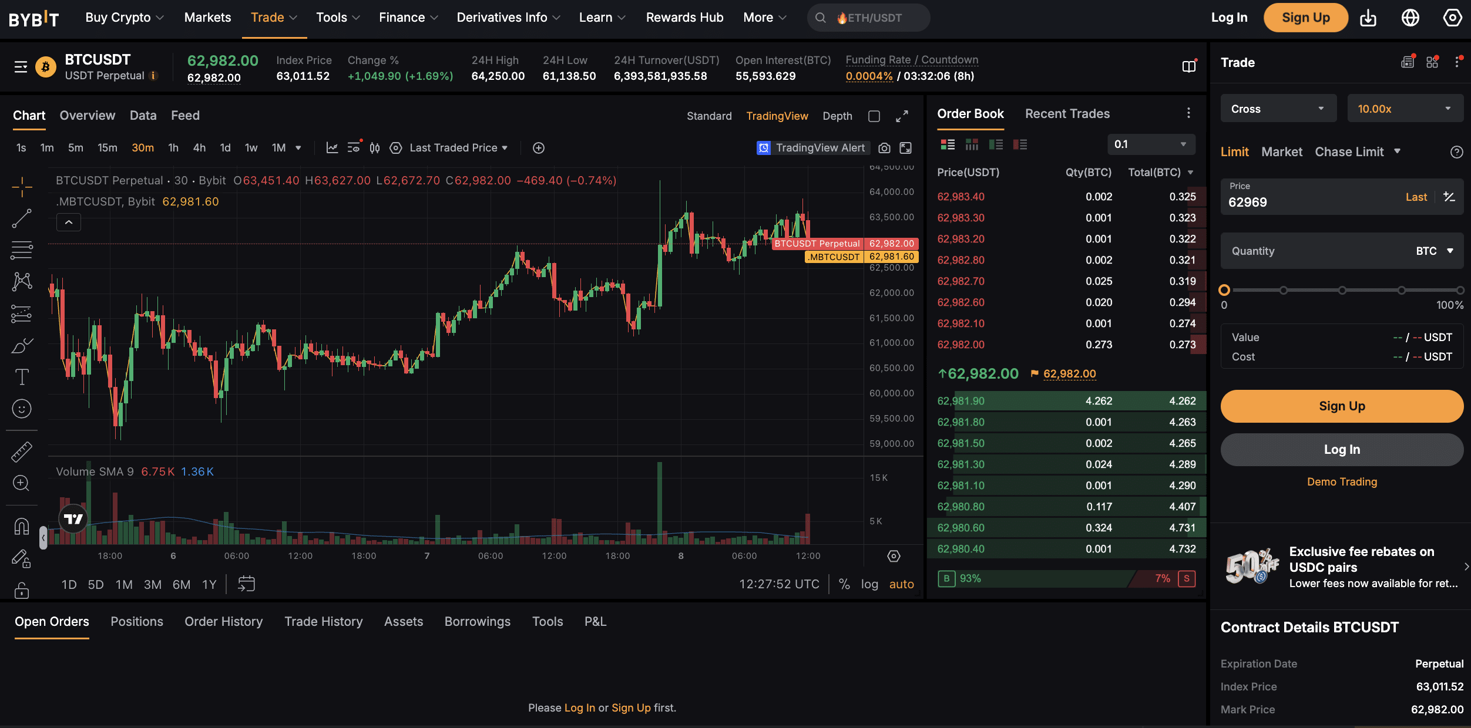
Task: Toggle percent scale on chart
Action: pos(844,584)
